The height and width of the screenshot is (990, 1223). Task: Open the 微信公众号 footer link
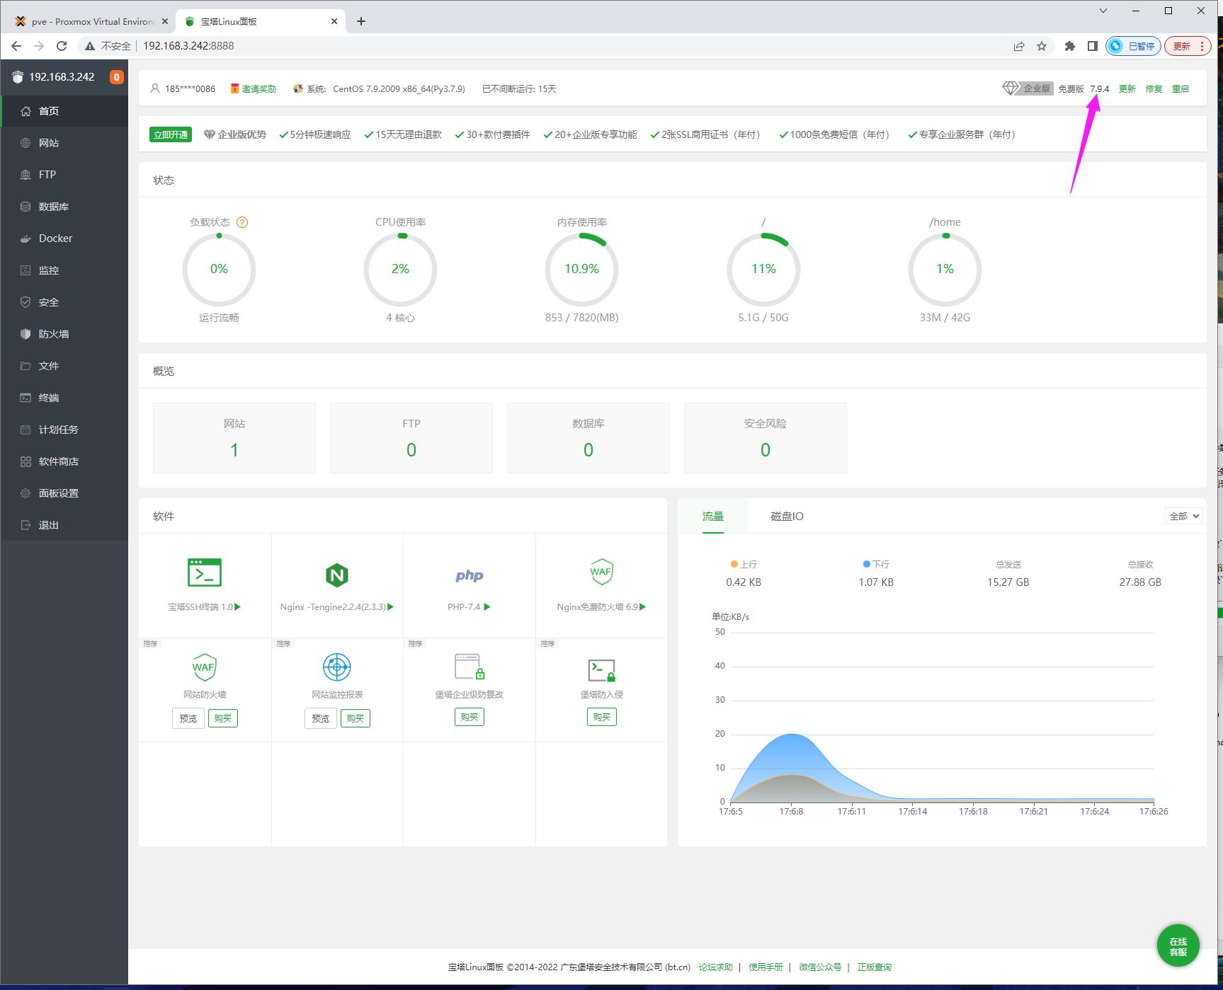[820, 967]
